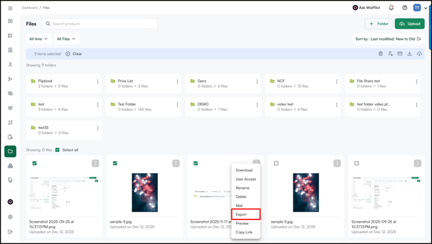The width and height of the screenshot is (432, 244).
Task: Open three-dot menu of Test Folder
Action: point(177,105)
